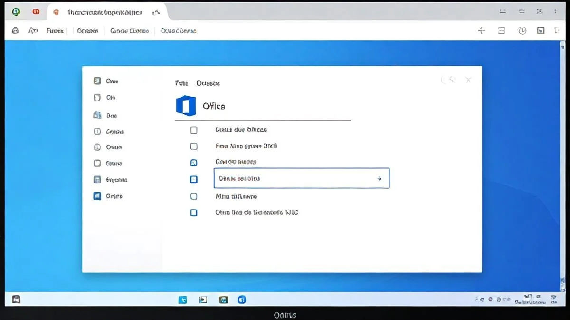The image size is (570, 320).
Task: Click the last blue app icon in sidebar
Action: click(97, 196)
